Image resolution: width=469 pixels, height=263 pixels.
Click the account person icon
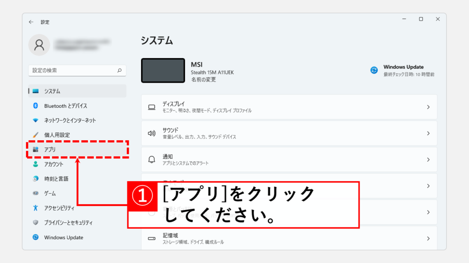click(x=36, y=164)
